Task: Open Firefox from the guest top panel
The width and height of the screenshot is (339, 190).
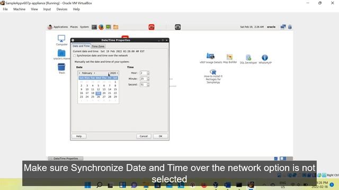Action: click(101, 27)
